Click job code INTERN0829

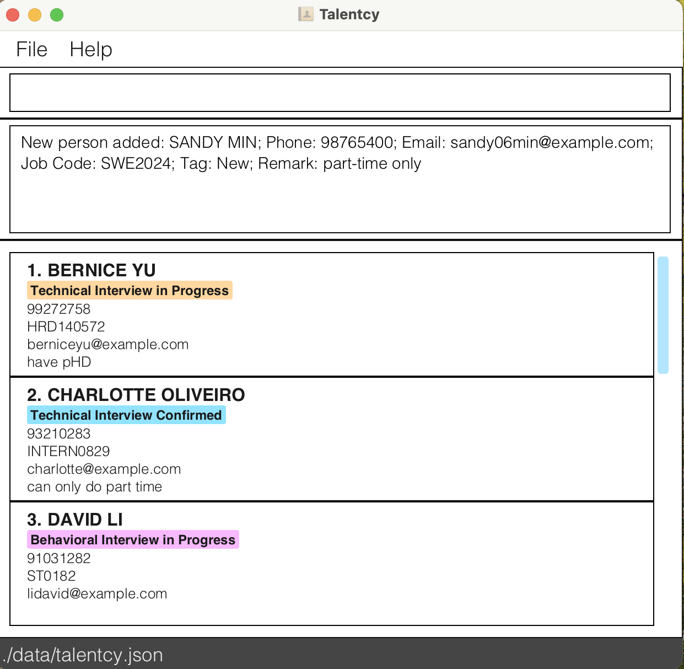click(x=68, y=451)
